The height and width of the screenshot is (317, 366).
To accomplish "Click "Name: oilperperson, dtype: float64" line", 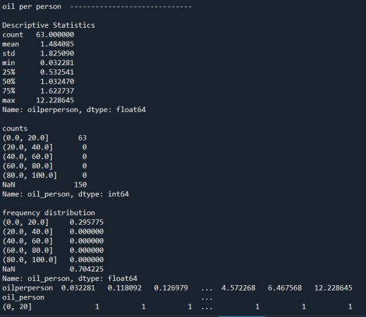I will [x=74, y=110].
